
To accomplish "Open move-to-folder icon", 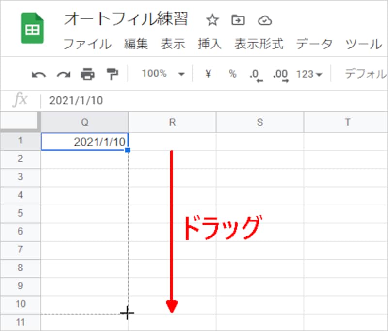I will pyautogui.click(x=238, y=20).
